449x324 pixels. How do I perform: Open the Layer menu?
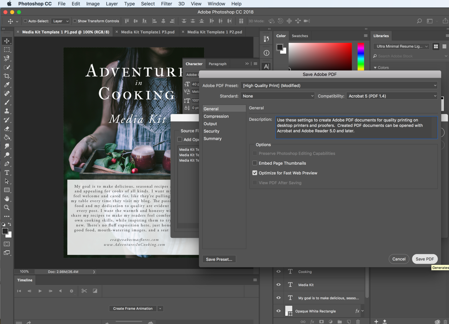pos(112,4)
